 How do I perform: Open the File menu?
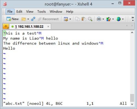(x=10, y=11)
